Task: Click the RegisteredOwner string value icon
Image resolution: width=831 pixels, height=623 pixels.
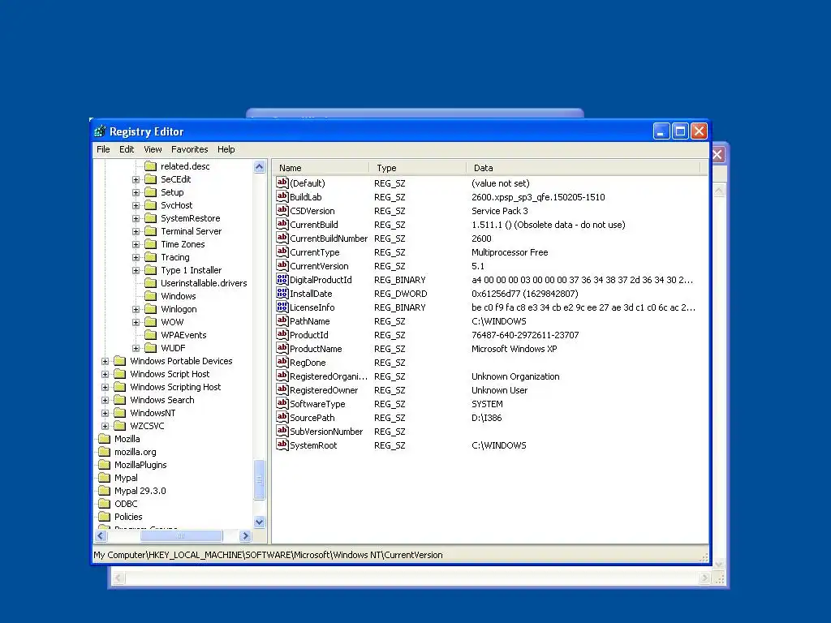Action: [282, 389]
